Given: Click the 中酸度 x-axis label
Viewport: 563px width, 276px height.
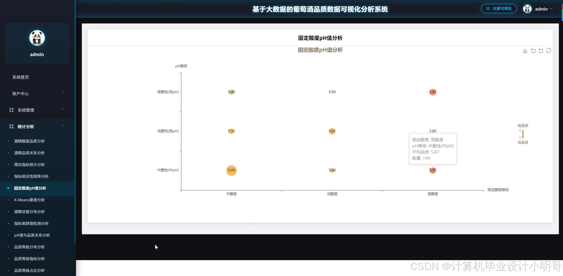Looking at the screenshot, I should (231, 194).
